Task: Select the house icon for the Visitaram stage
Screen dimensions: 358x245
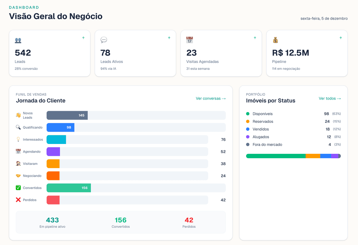Action: coord(18,164)
